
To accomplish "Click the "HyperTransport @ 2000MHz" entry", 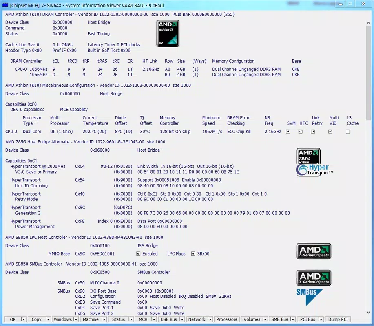I will [x=38, y=166].
